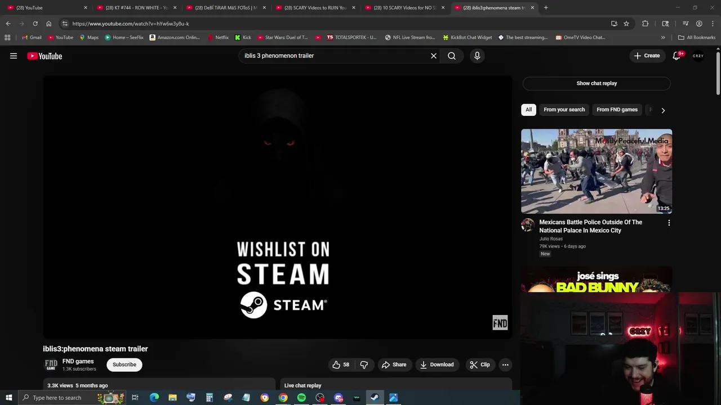Open FND games channel name link
721x405 pixels.
[x=78, y=361]
